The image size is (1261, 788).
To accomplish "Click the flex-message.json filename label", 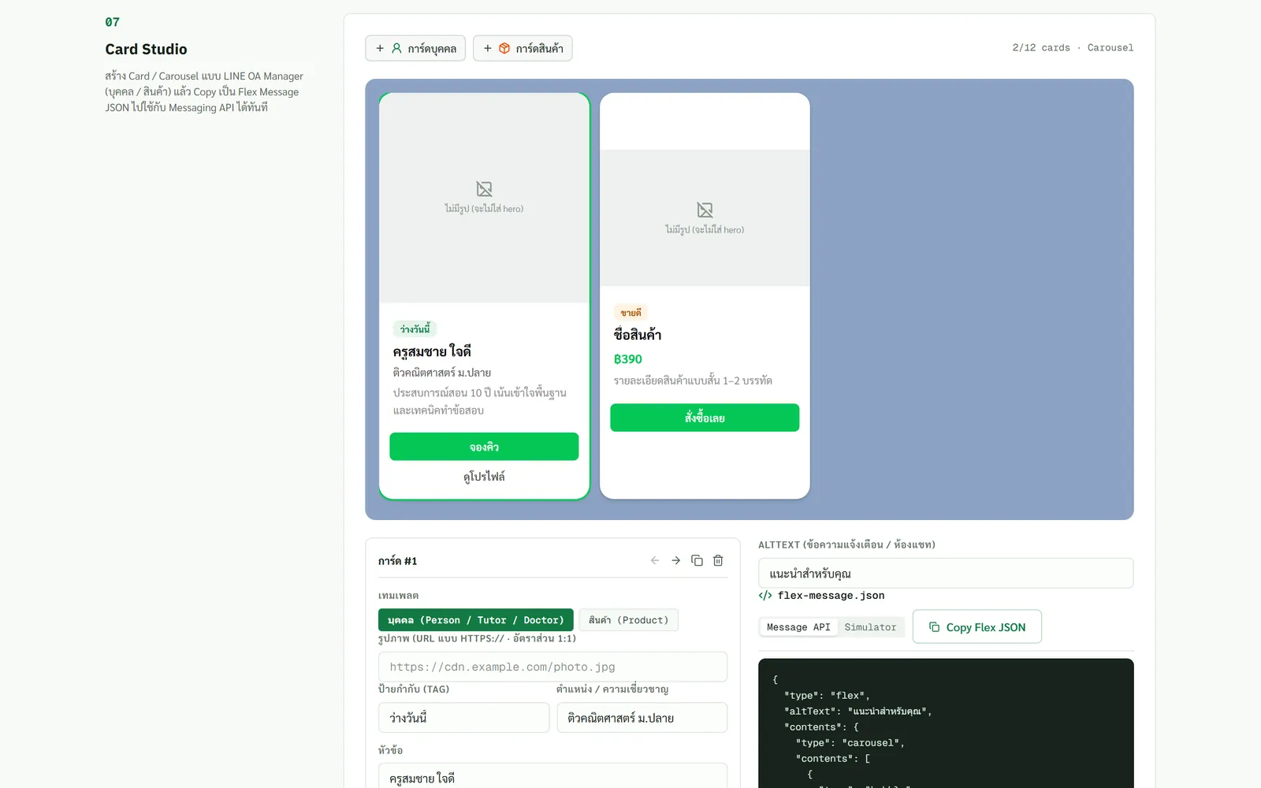I will 831,596.
